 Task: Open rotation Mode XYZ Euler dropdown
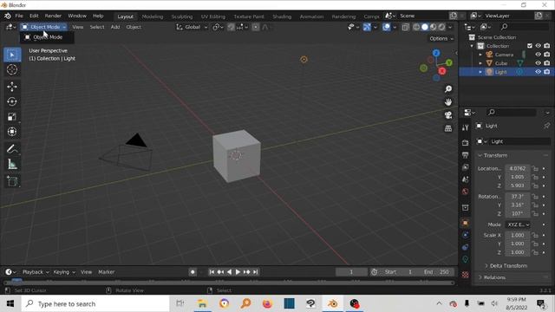coord(518,224)
